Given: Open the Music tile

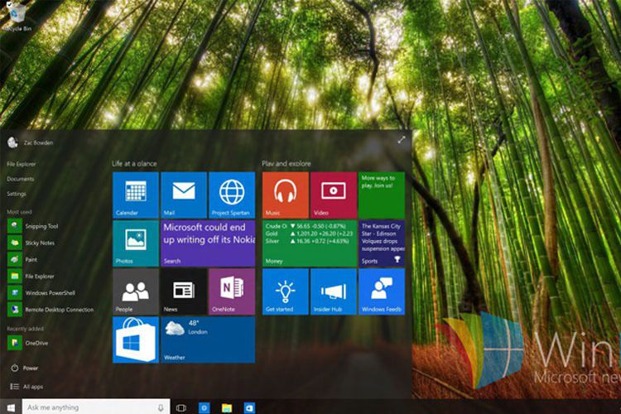Looking at the screenshot, I should coord(286,195).
